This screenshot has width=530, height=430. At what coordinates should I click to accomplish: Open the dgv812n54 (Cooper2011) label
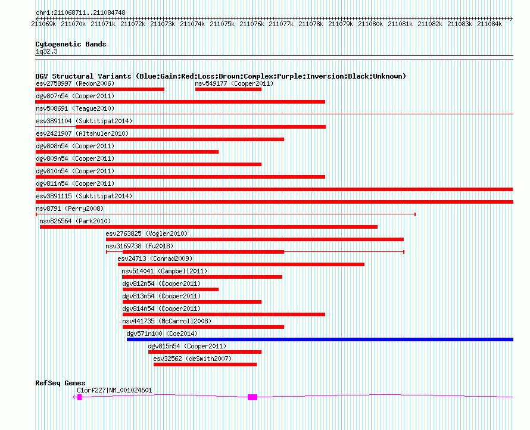coord(161,283)
